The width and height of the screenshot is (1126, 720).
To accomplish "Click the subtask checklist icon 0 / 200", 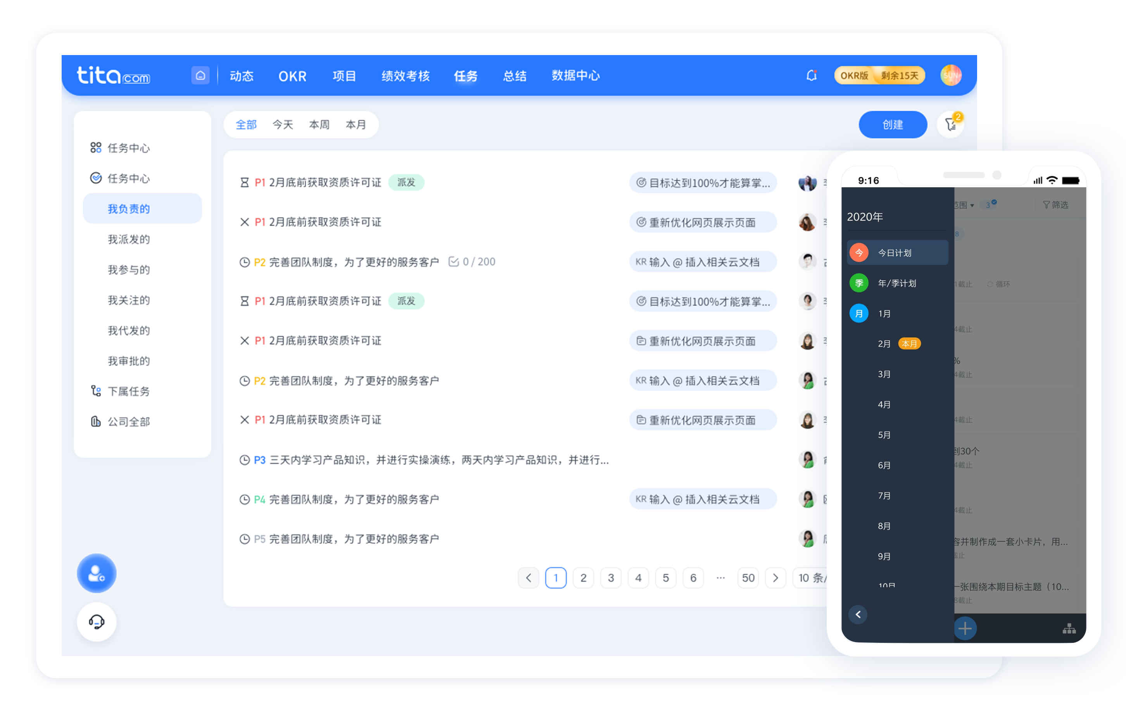I will [453, 262].
